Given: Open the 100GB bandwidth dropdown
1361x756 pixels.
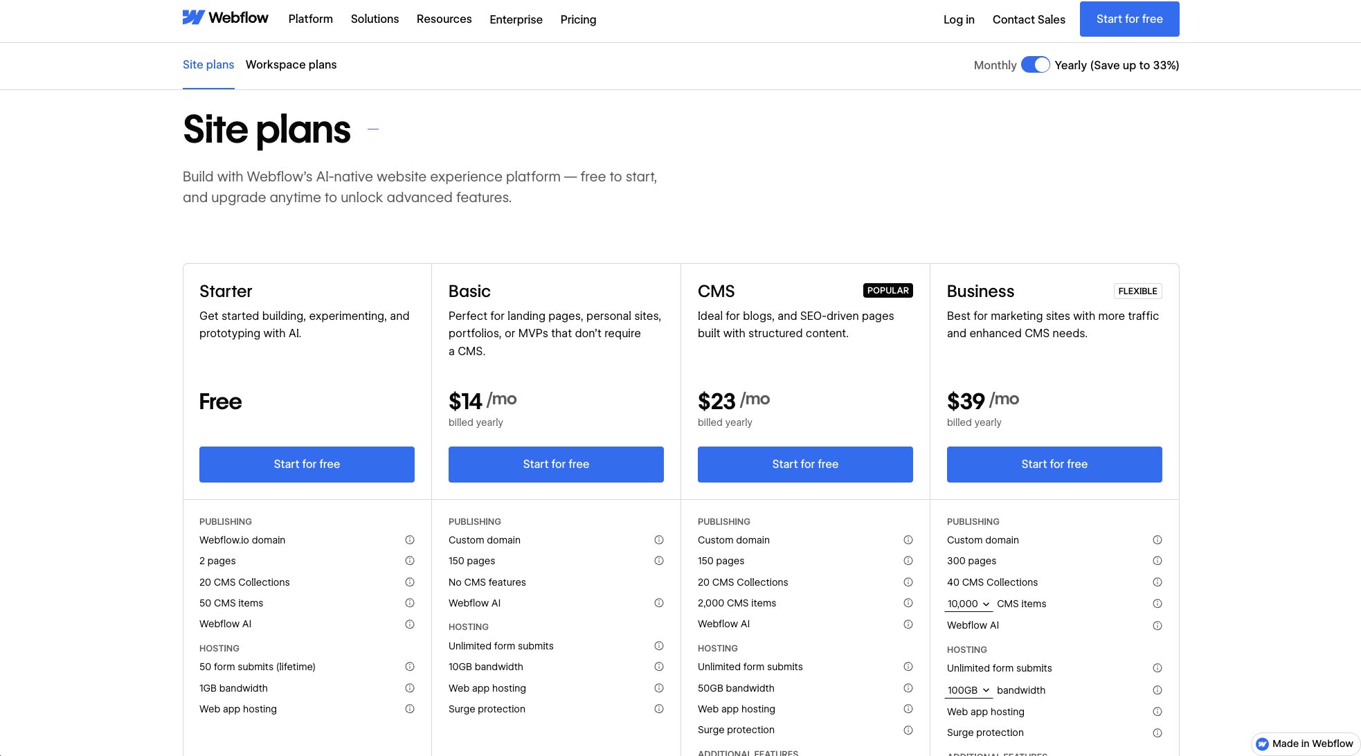Looking at the screenshot, I should tap(968, 690).
